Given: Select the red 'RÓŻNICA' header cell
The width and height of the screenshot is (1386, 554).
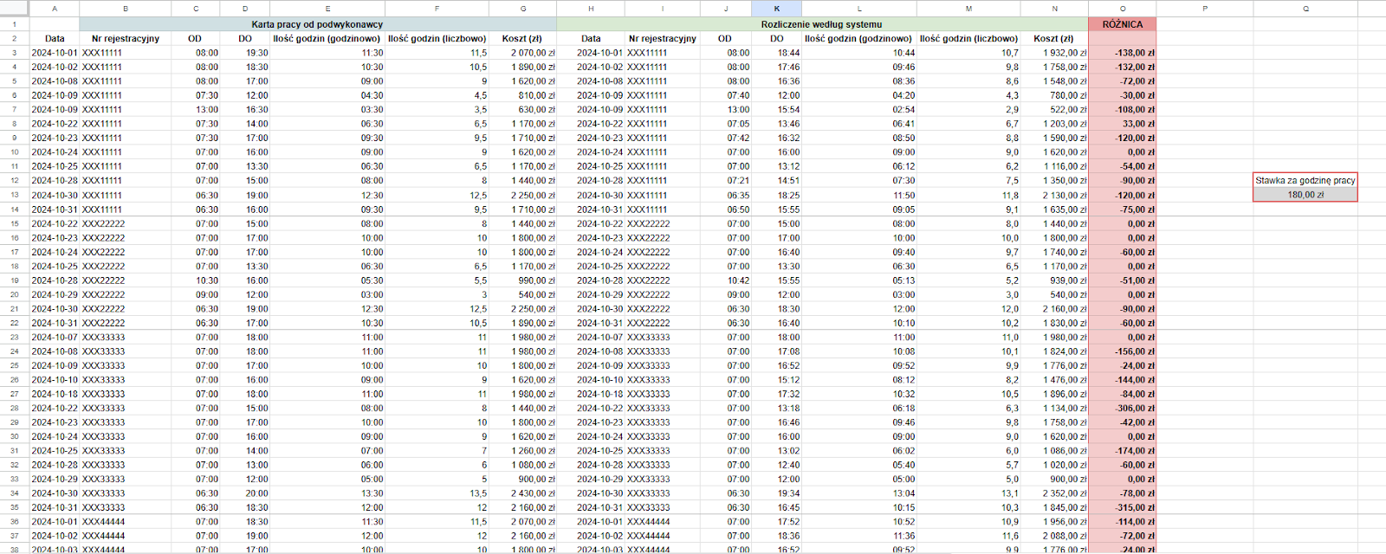Looking at the screenshot, I should (x=1123, y=24).
